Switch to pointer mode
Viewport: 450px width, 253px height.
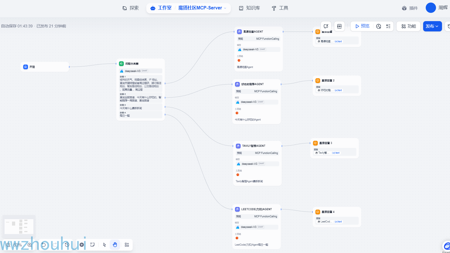coord(104,245)
